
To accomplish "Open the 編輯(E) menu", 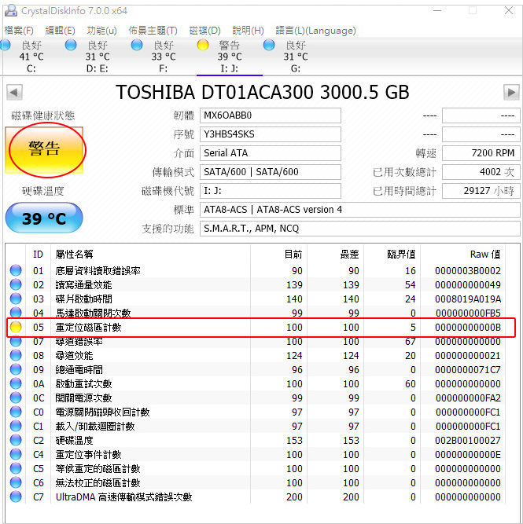I will pyautogui.click(x=60, y=31).
